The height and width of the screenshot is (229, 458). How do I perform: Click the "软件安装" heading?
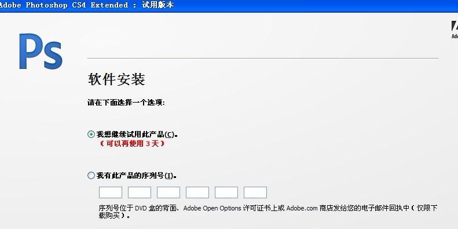[116, 79]
